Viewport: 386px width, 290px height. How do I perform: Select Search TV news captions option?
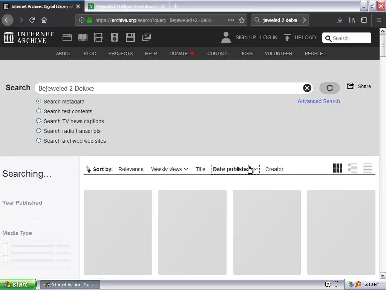tap(39, 121)
